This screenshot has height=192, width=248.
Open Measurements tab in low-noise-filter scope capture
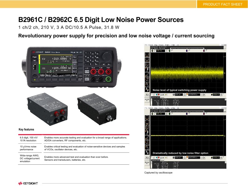(156, 161)
